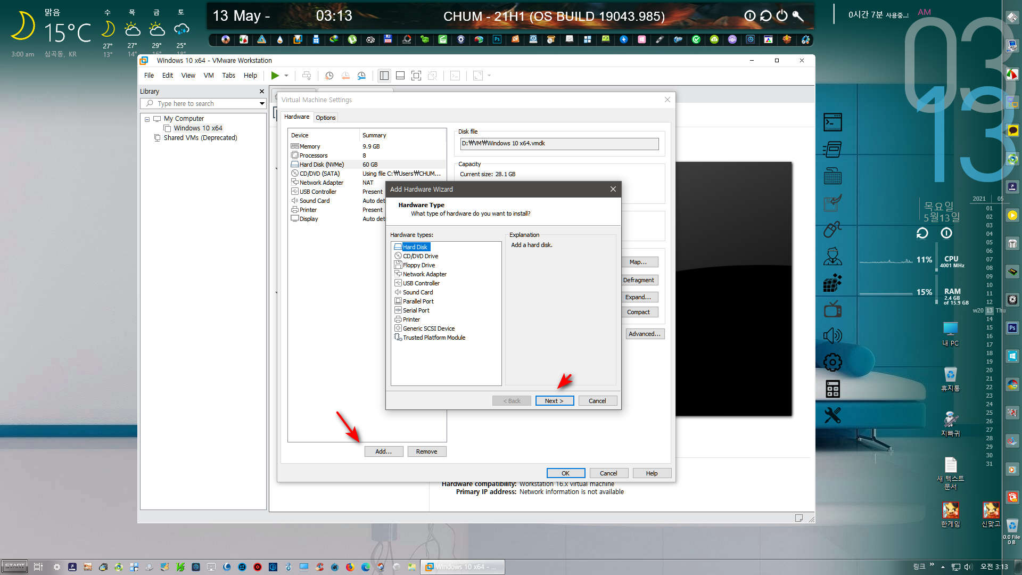Enter full screen mode icon in VMware toolbar

coord(416,76)
